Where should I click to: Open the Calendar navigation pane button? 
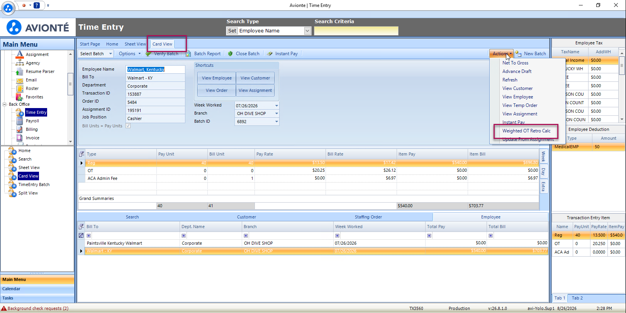[x=37, y=289]
